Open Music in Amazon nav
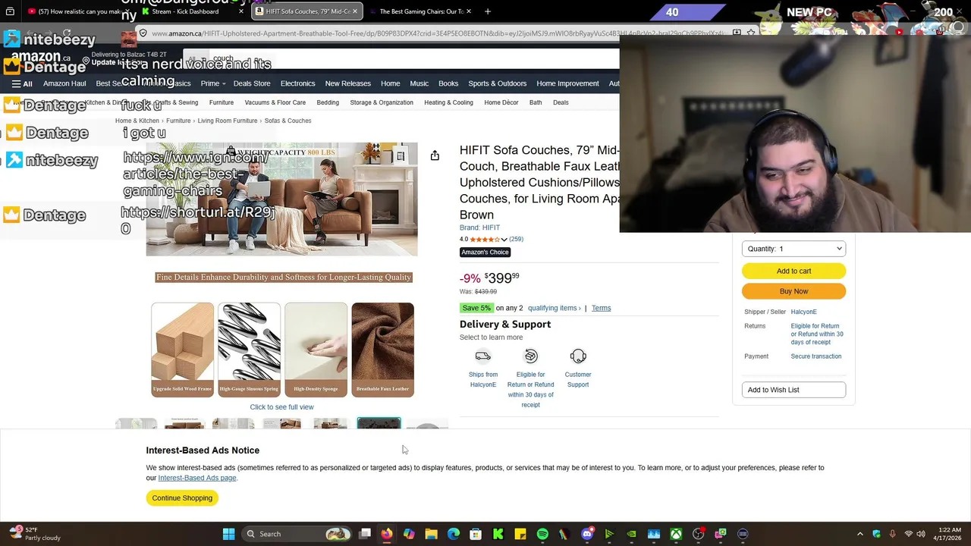The height and width of the screenshot is (546, 971). pyautogui.click(x=420, y=83)
